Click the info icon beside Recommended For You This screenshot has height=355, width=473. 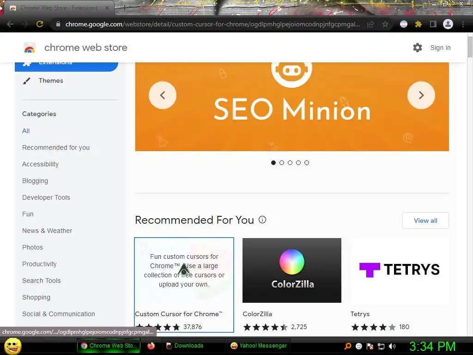click(262, 220)
